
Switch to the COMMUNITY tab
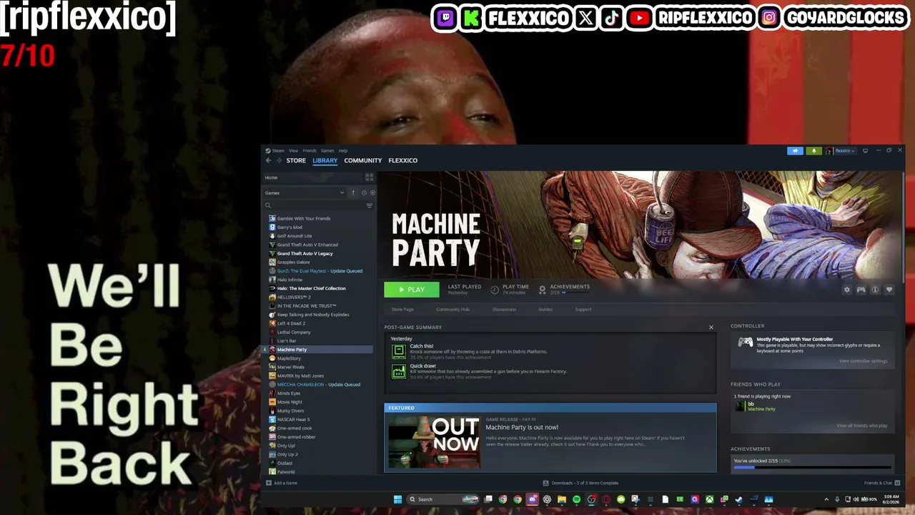(362, 160)
